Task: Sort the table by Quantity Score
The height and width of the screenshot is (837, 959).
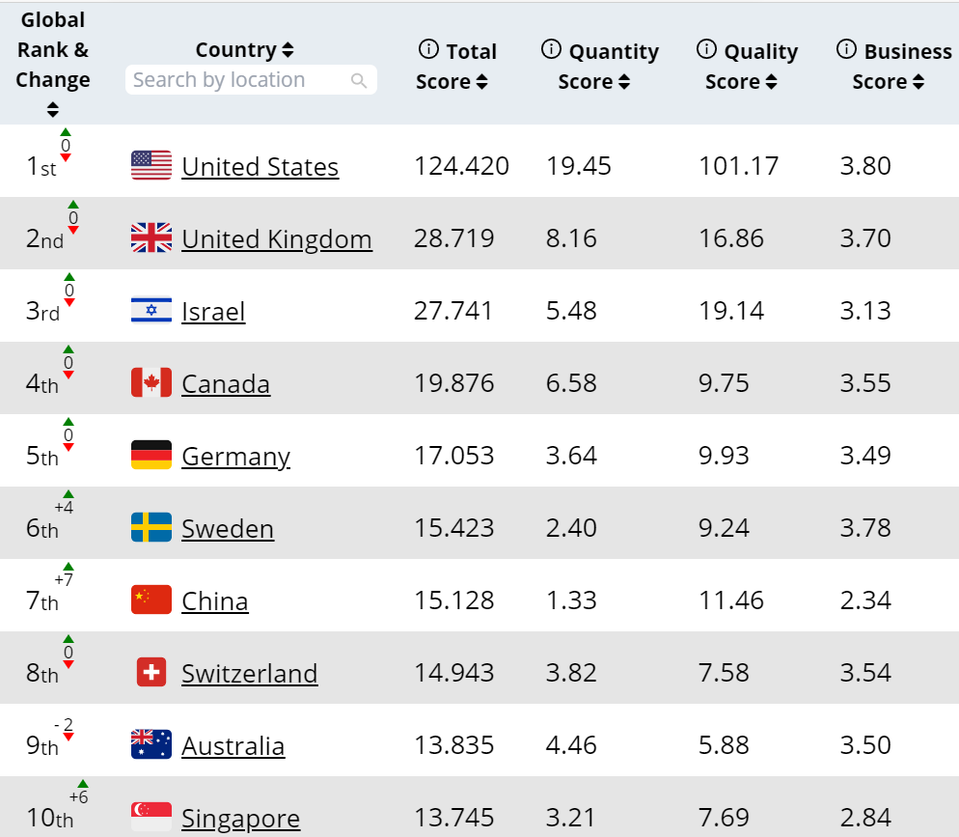Action: pos(624,82)
